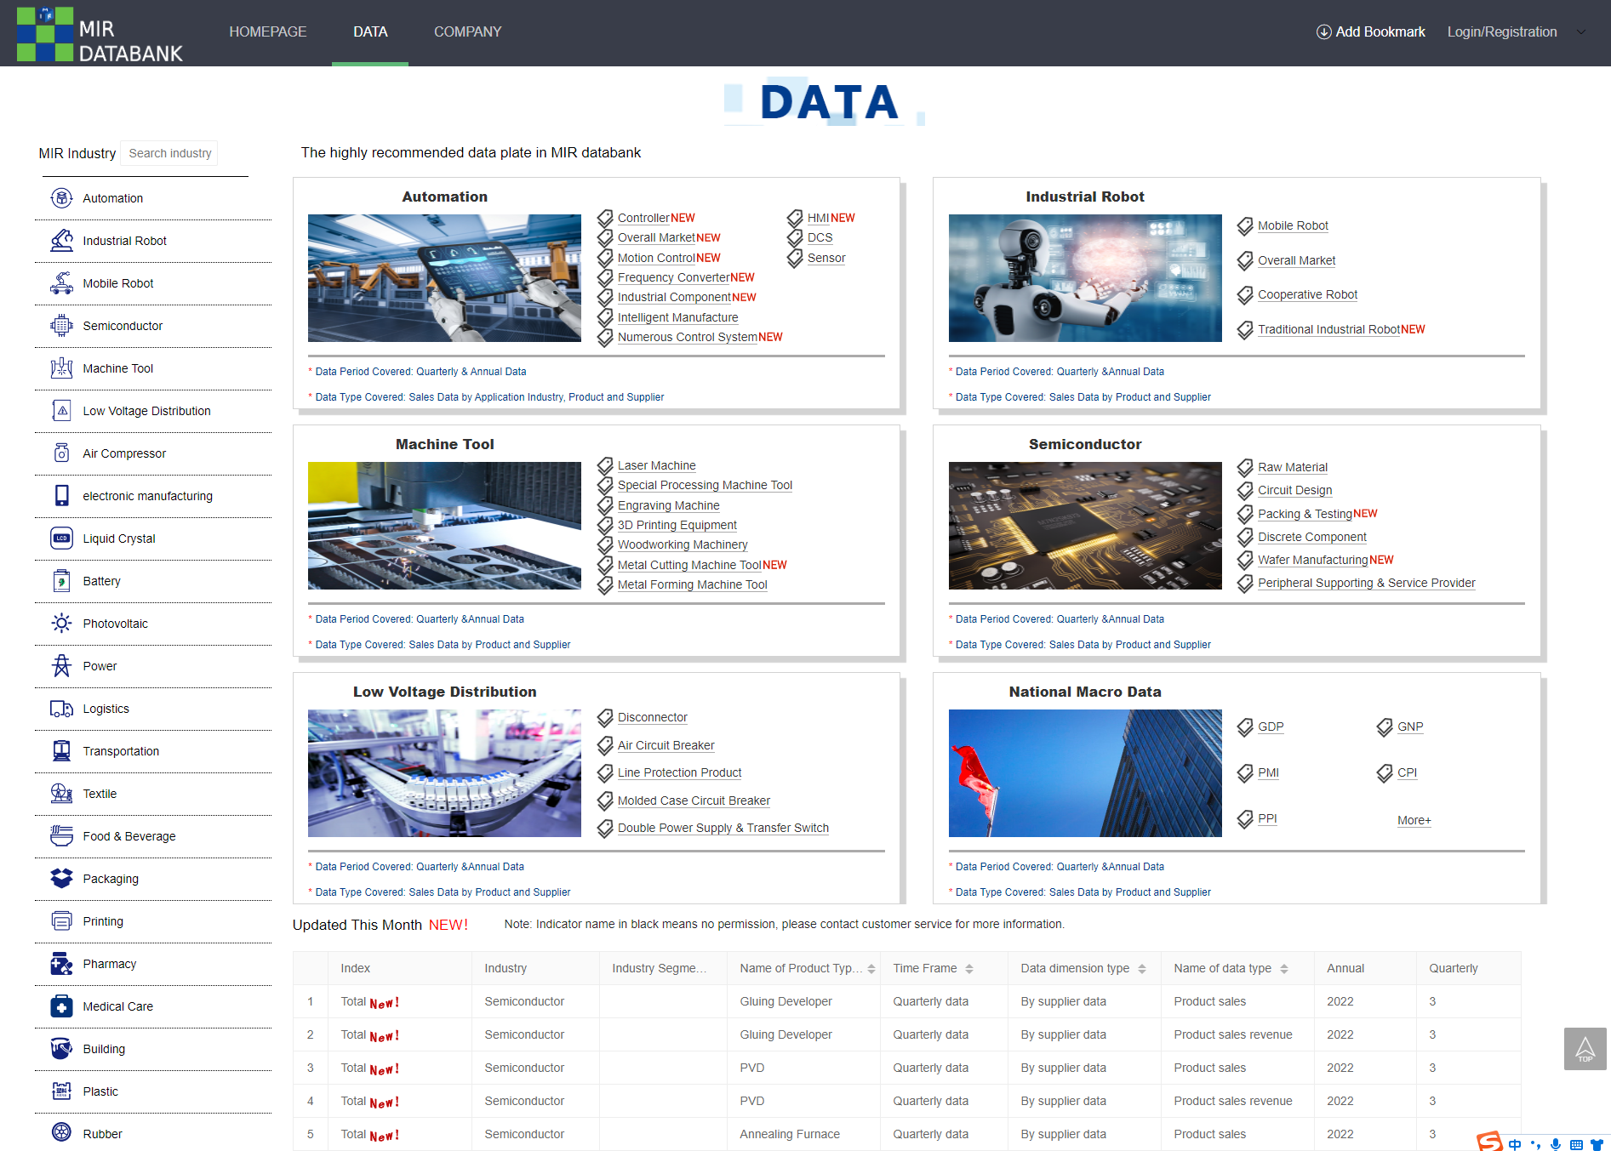Open sort options on Name of Product Type
This screenshot has width=1611, height=1151.
(870, 968)
